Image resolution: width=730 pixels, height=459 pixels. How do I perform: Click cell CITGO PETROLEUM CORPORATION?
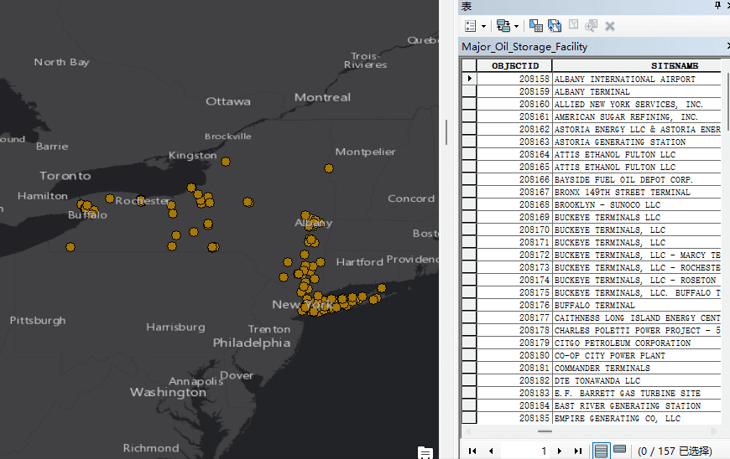[637, 343]
